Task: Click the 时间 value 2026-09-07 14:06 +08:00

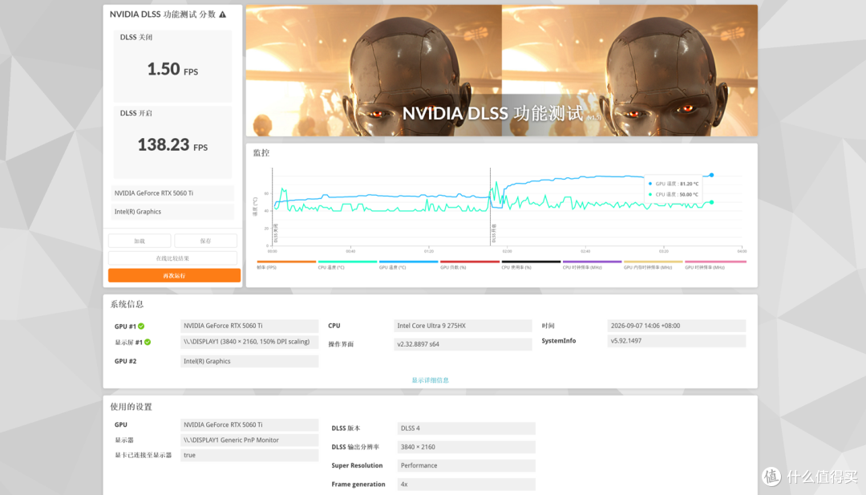Action: (x=677, y=326)
